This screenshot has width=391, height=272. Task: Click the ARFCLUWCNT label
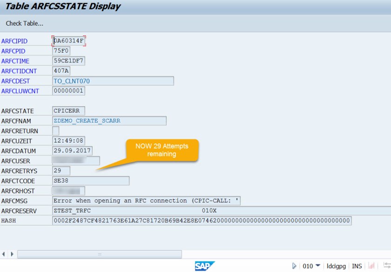pos(20,91)
